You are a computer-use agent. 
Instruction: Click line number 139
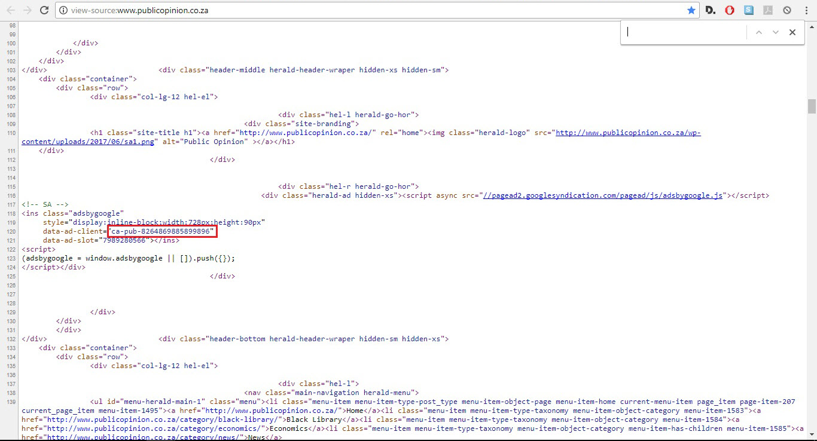point(11,402)
